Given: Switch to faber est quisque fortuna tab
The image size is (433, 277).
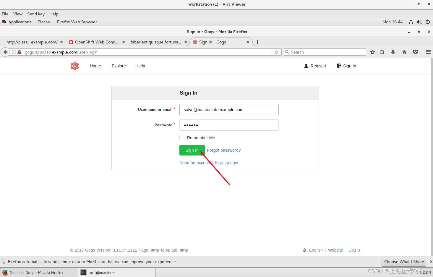Looking at the screenshot, I should pyautogui.click(x=156, y=42).
